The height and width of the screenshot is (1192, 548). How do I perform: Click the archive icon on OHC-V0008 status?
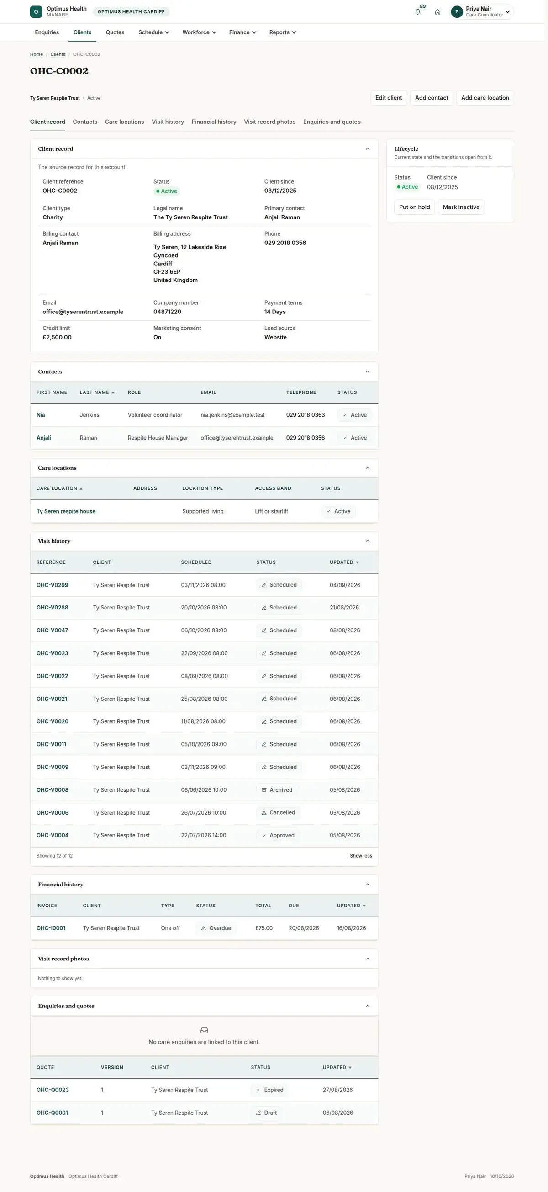[264, 790]
